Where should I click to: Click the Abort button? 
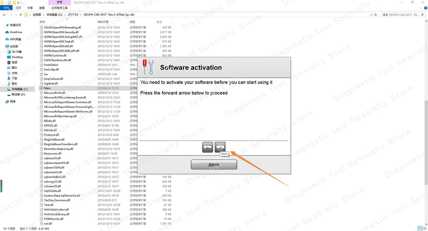point(214,164)
